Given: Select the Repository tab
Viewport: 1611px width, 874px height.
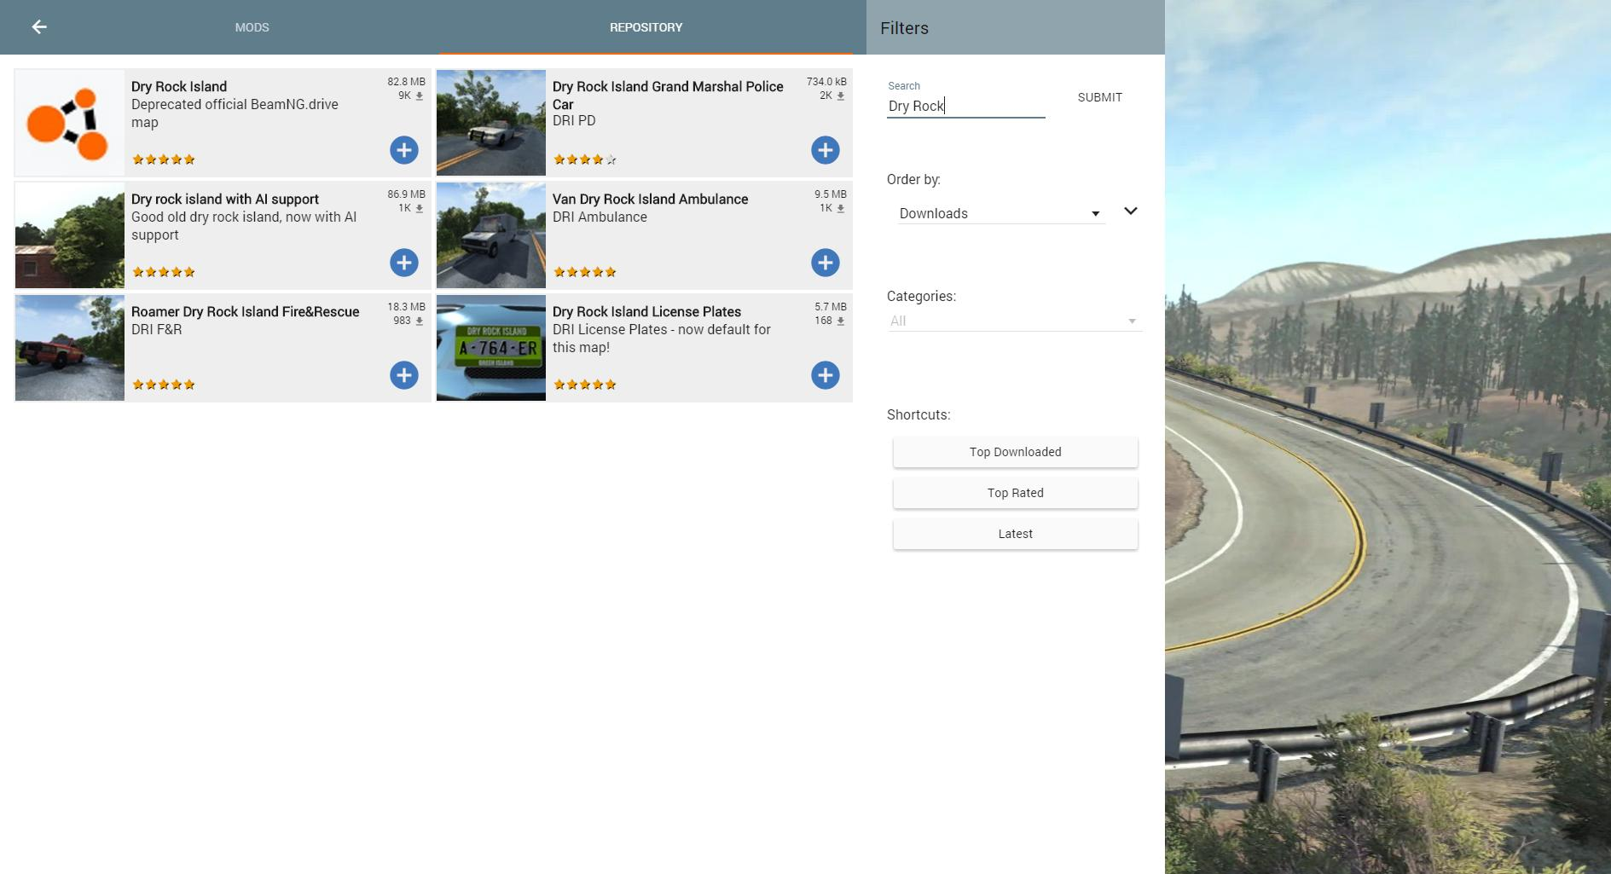Looking at the screenshot, I should pos(646,27).
